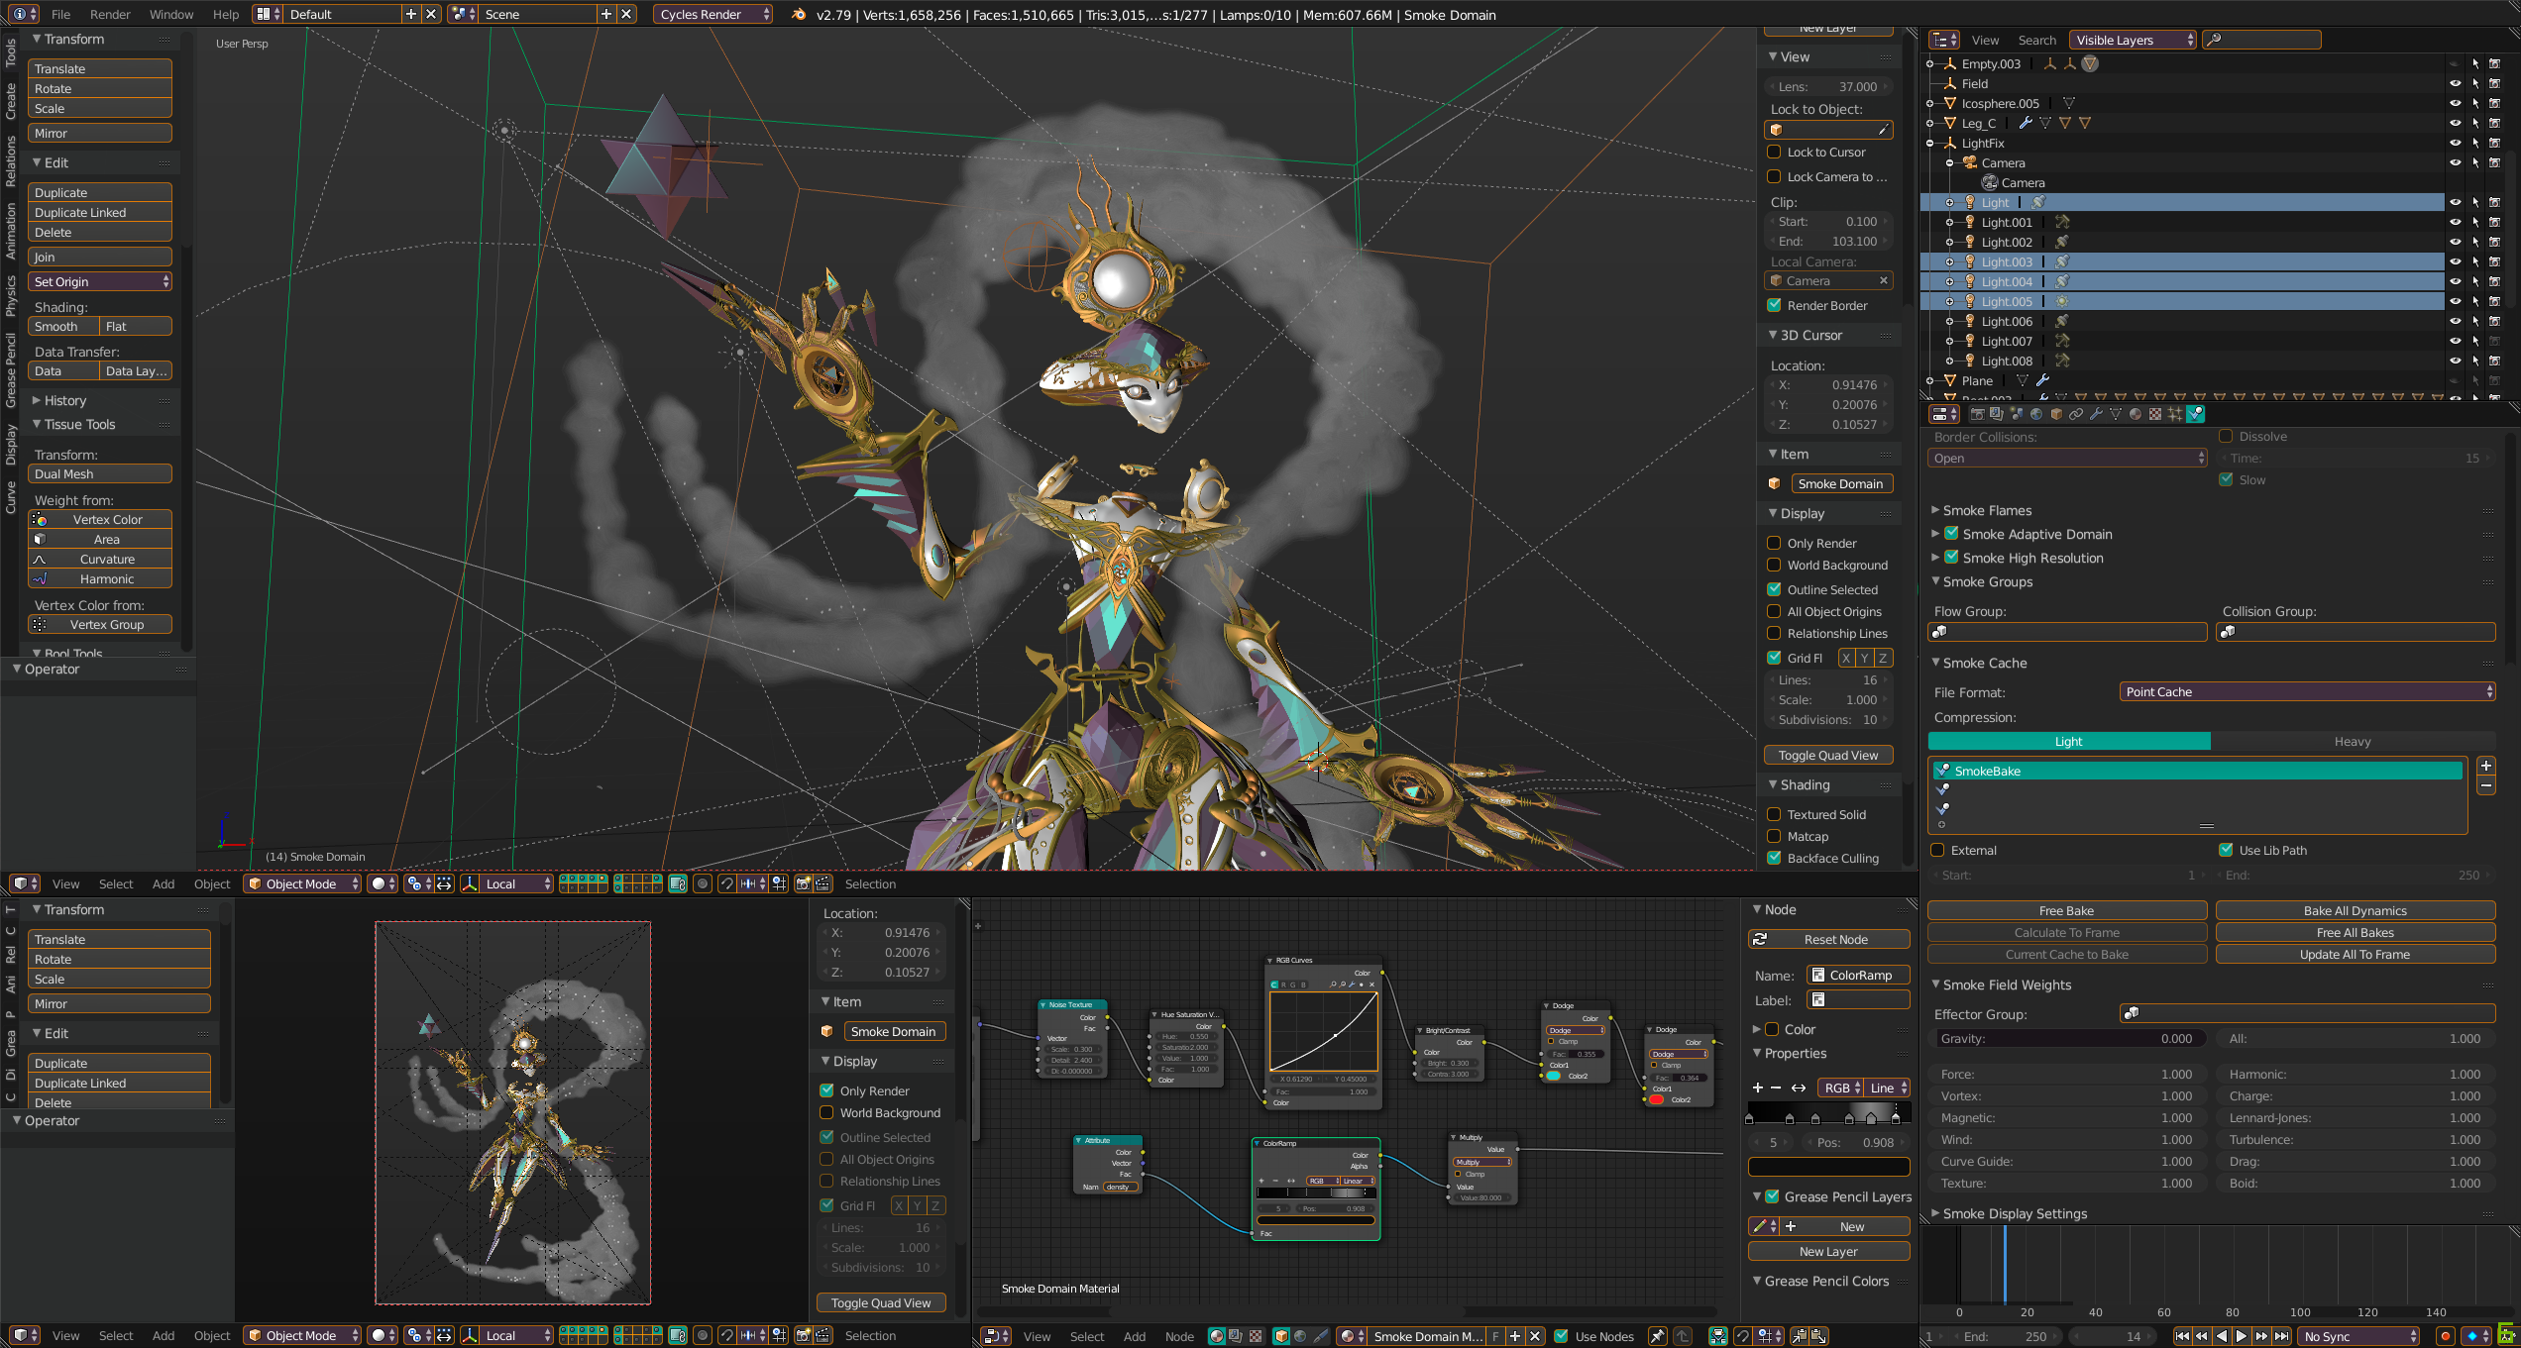Enable the Lock to Cursor checkbox
The image size is (2521, 1348).
click(x=1775, y=152)
